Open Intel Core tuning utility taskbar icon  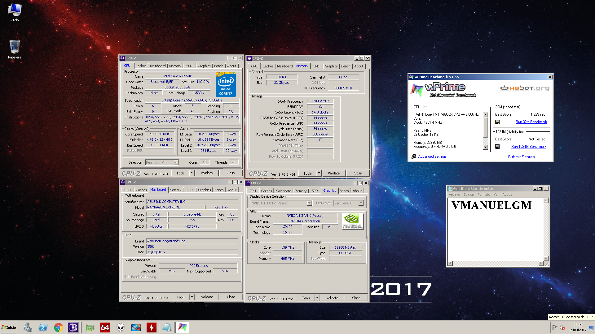[x=136, y=328]
